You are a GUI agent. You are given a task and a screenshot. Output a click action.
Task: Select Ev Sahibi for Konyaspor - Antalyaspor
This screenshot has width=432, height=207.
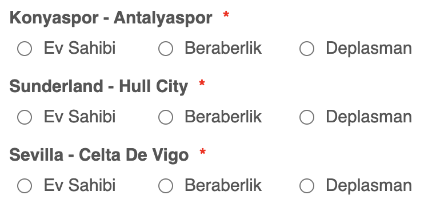click(x=25, y=49)
